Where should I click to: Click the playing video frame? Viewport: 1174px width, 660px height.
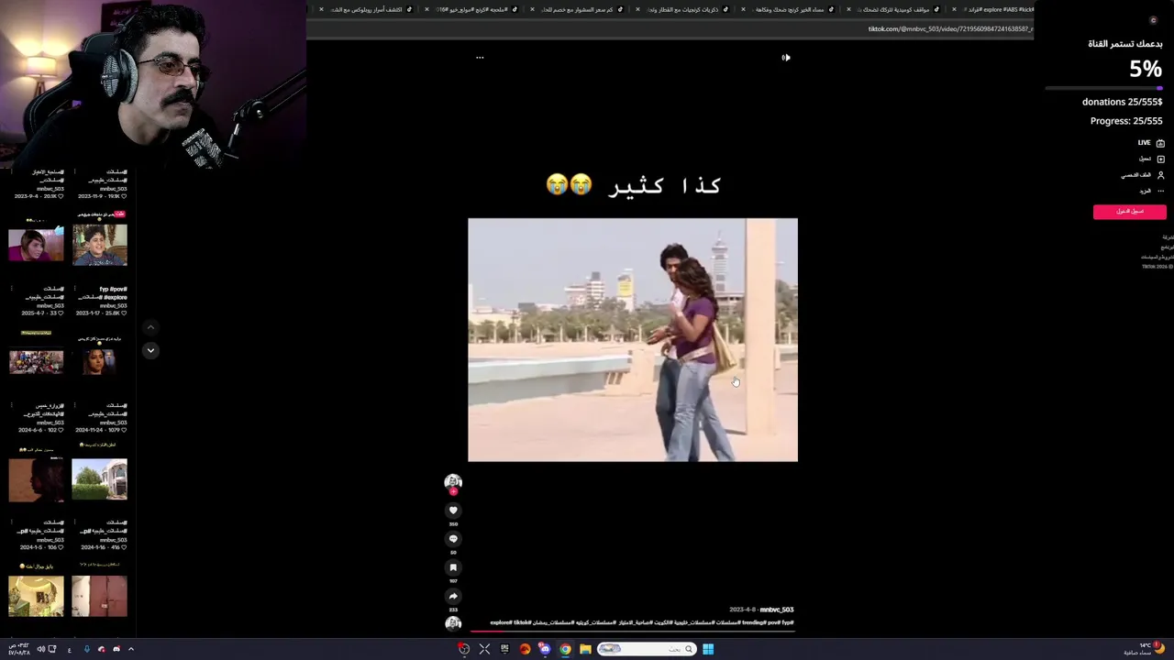633,340
